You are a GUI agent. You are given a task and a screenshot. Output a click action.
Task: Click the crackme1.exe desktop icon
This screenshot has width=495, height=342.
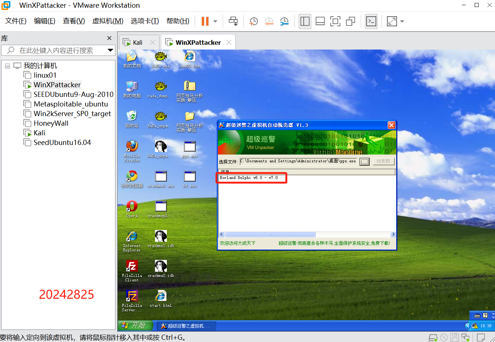161,179
